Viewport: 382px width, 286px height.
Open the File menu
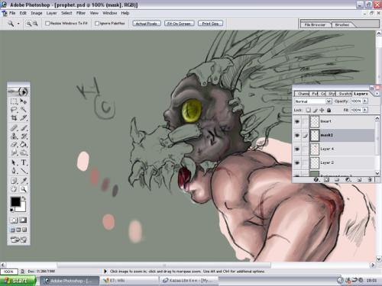(12, 13)
